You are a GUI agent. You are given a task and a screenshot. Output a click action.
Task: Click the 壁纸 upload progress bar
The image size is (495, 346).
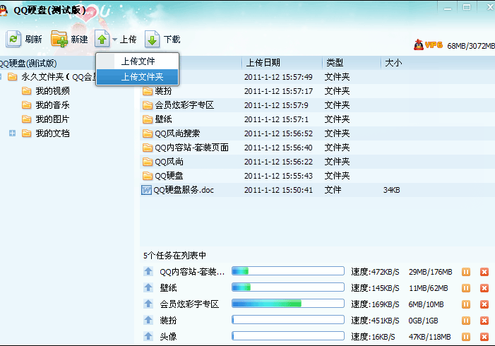(288, 287)
